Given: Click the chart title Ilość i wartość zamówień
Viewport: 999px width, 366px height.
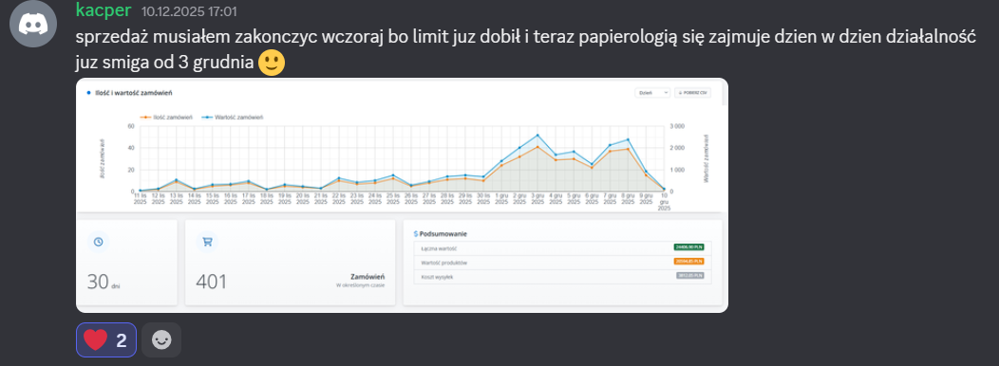Looking at the screenshot, I should [x=134, y=93].
